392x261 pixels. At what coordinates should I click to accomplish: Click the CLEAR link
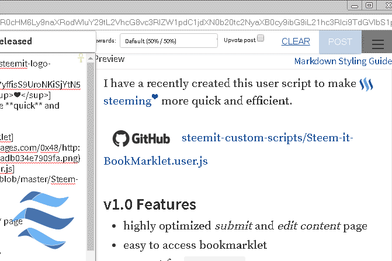click(296, 41)
